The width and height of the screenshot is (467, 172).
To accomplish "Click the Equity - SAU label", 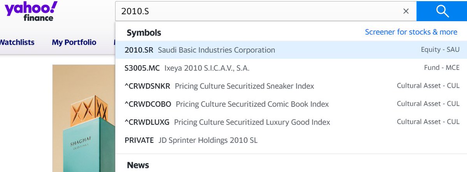I will point(440,50).
